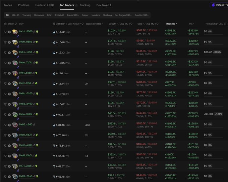This screenshot has height=182, width=228.
Task: Click the rename pencil beside 0x66..c840
Action: [34, 124]
